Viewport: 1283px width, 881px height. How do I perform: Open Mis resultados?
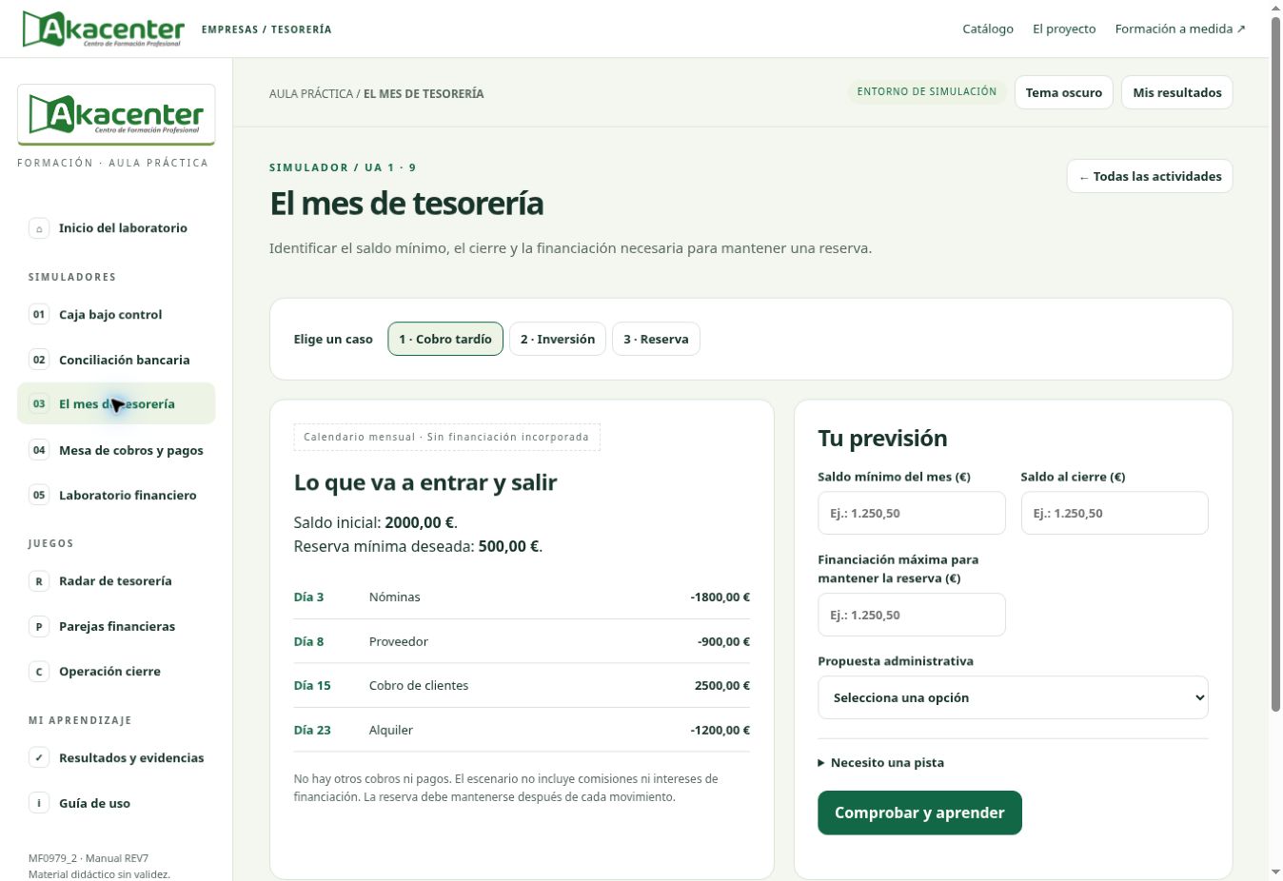[1177, 92]
